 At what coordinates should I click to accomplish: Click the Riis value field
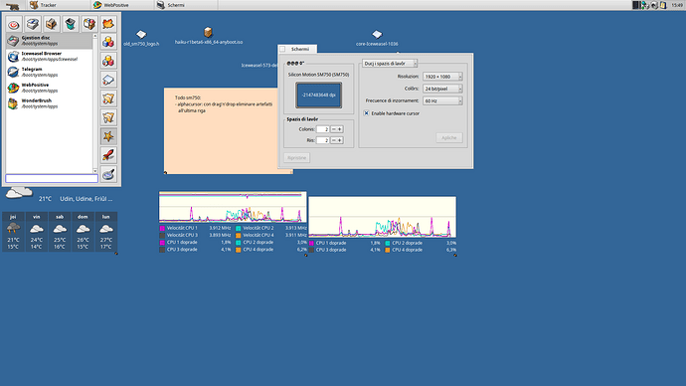point(322,140)
